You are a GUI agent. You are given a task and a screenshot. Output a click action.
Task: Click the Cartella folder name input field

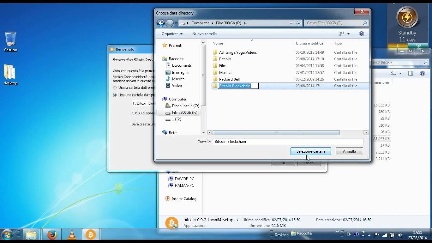tap(288, 142)
